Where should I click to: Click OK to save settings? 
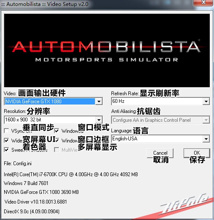(197, 153)
